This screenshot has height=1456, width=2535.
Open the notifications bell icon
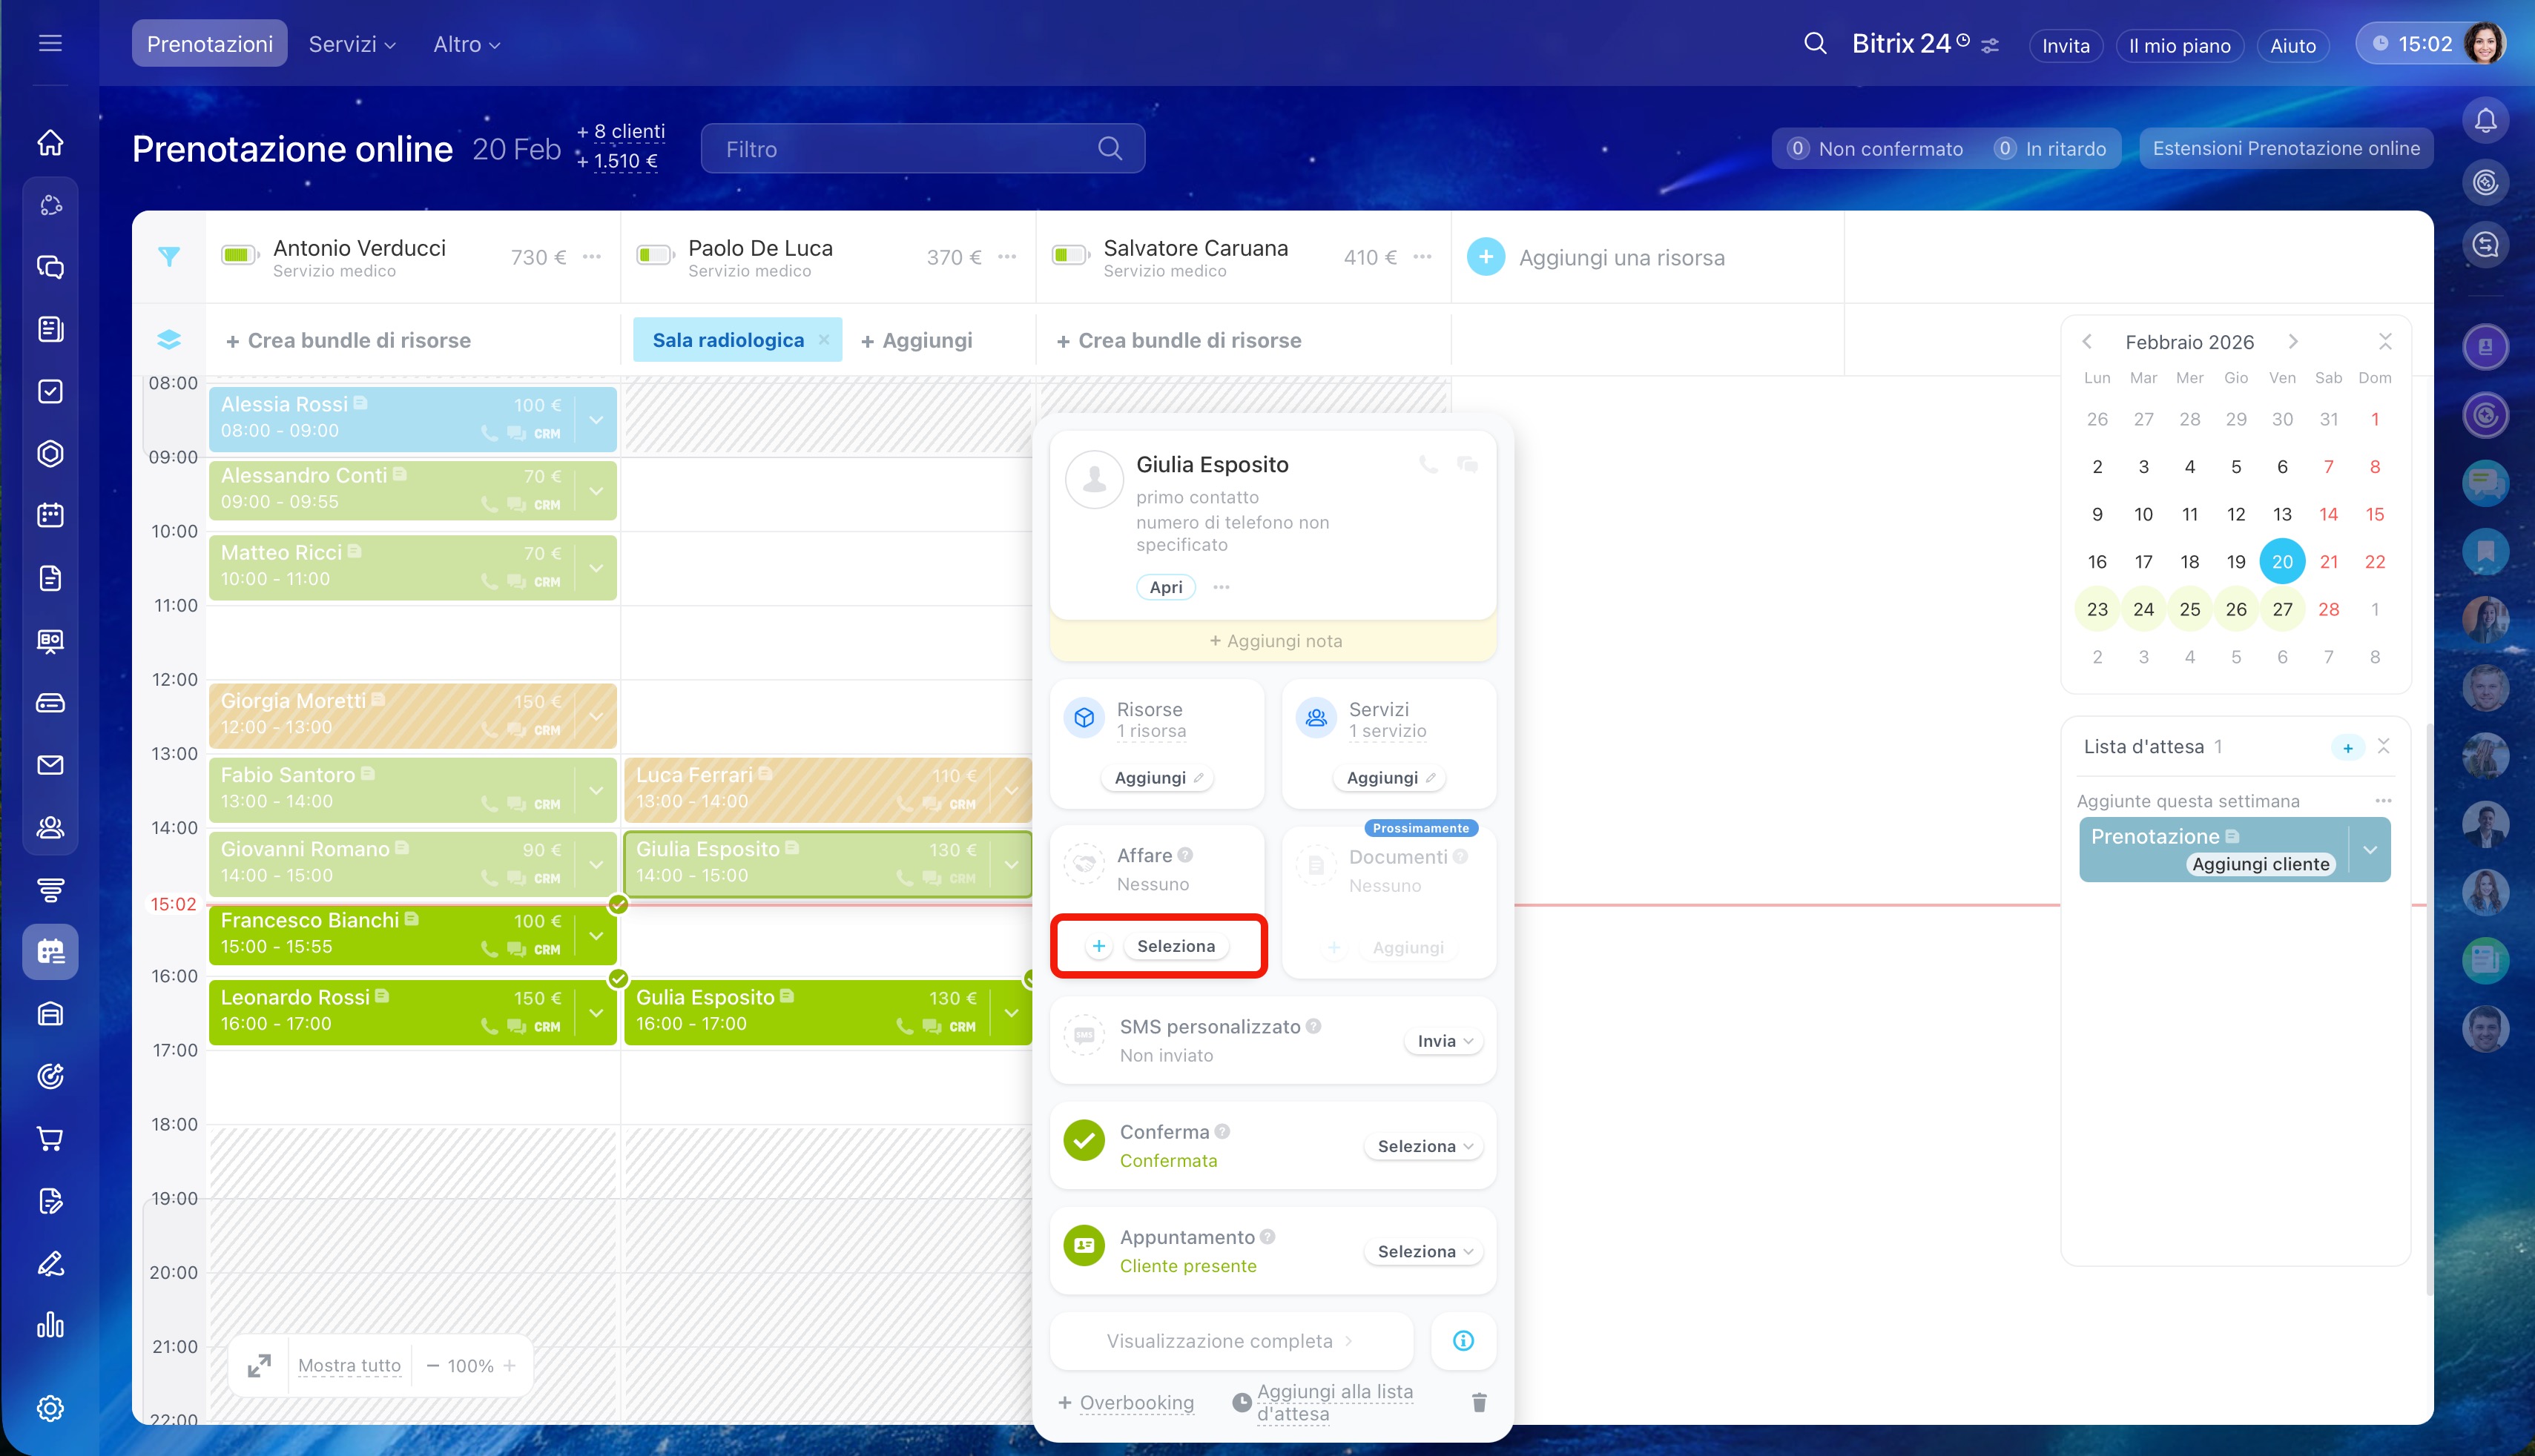(2485, 121)
